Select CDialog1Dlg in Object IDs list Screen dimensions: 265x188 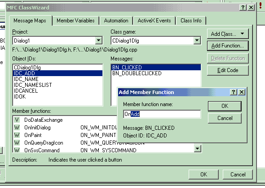point(57,68)
